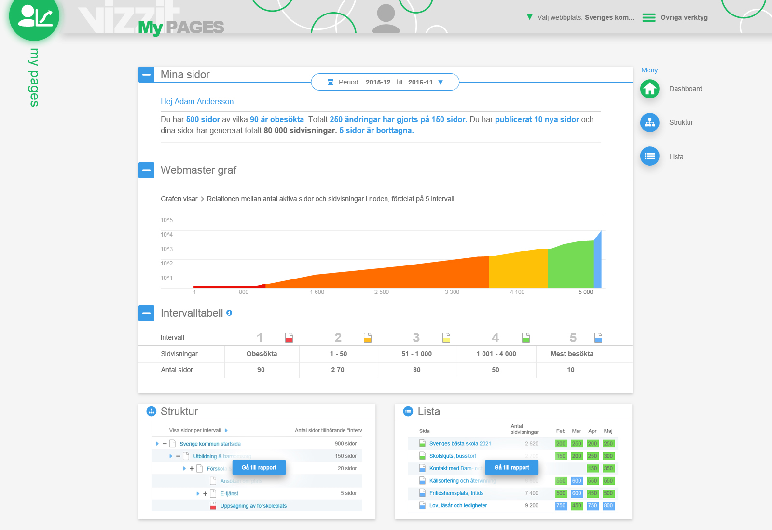772x530 pixels.
Task: Click green page icon beside Sveriges bästa skola 2021
Action: (422, 443)
